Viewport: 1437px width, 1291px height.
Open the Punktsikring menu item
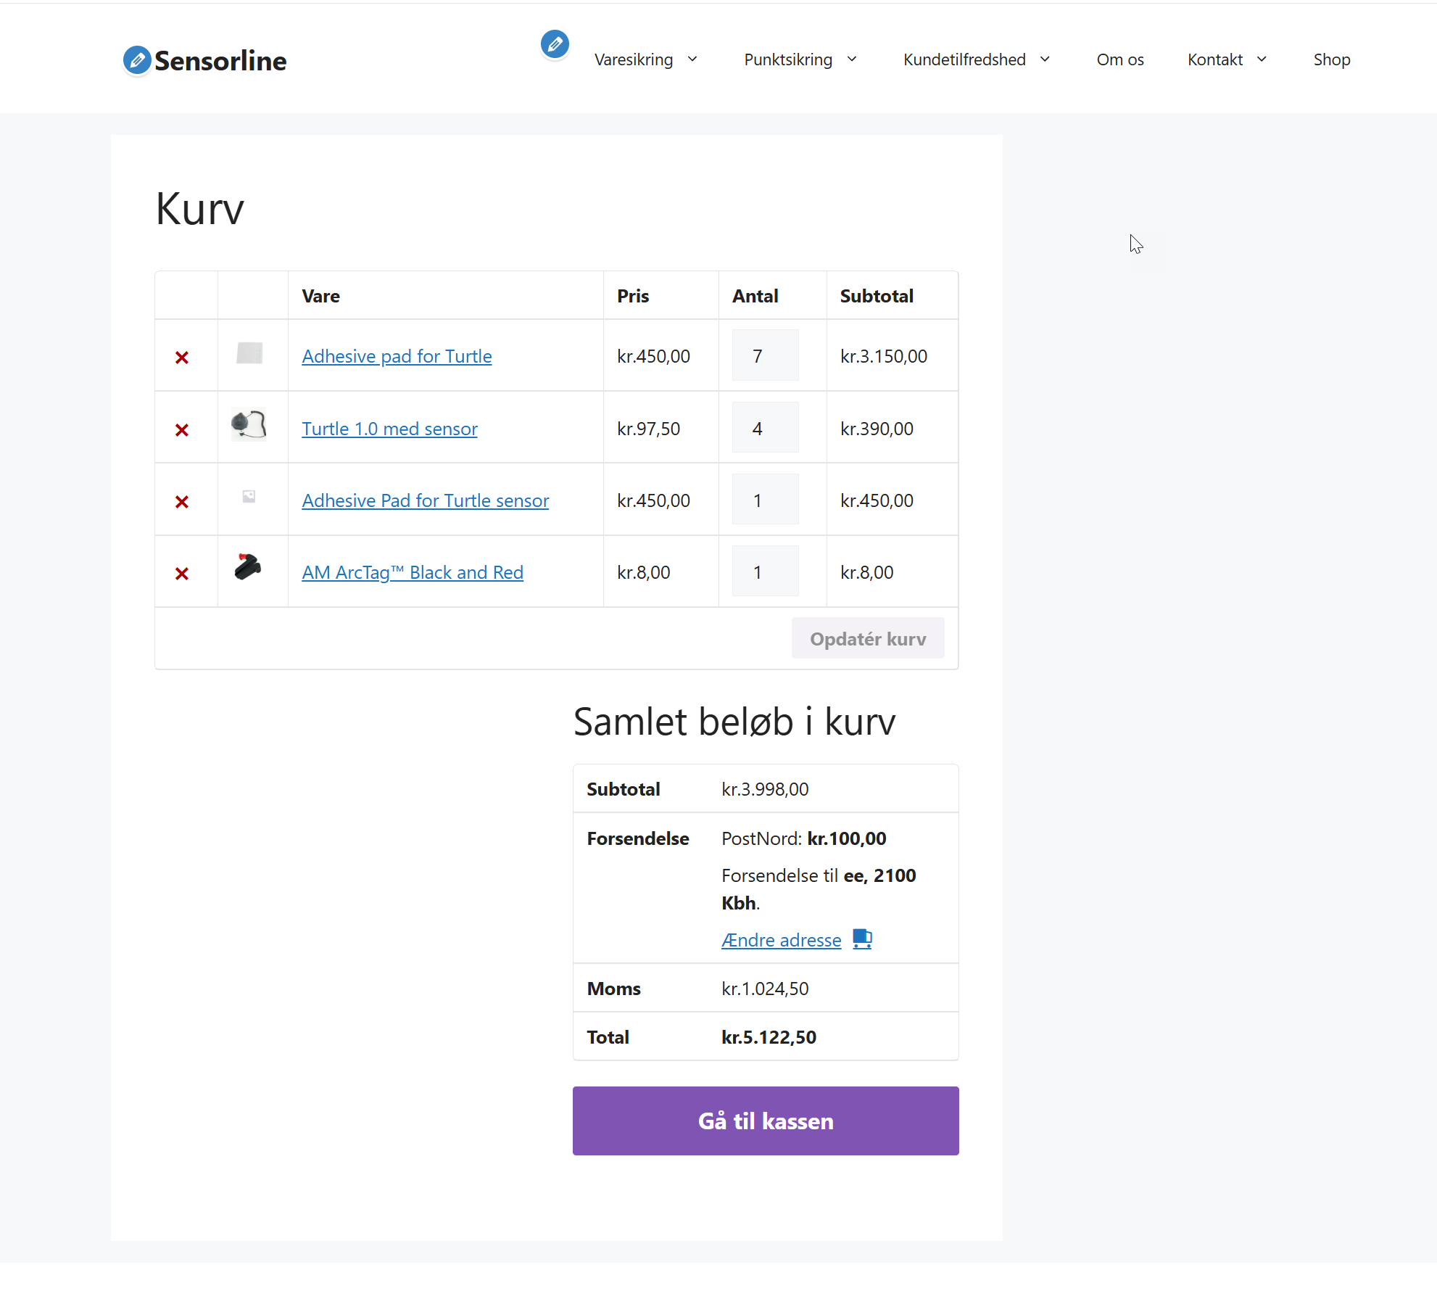click(x=788, y=59)
